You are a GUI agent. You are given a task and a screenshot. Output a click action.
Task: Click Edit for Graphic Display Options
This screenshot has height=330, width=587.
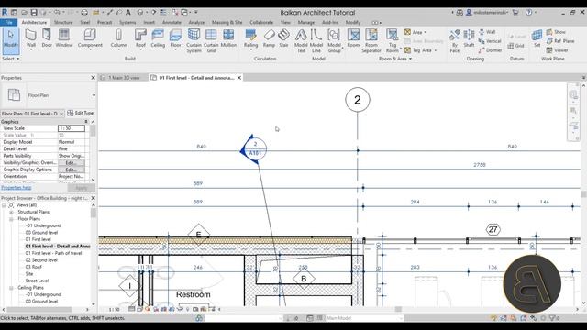coord(72,170)
